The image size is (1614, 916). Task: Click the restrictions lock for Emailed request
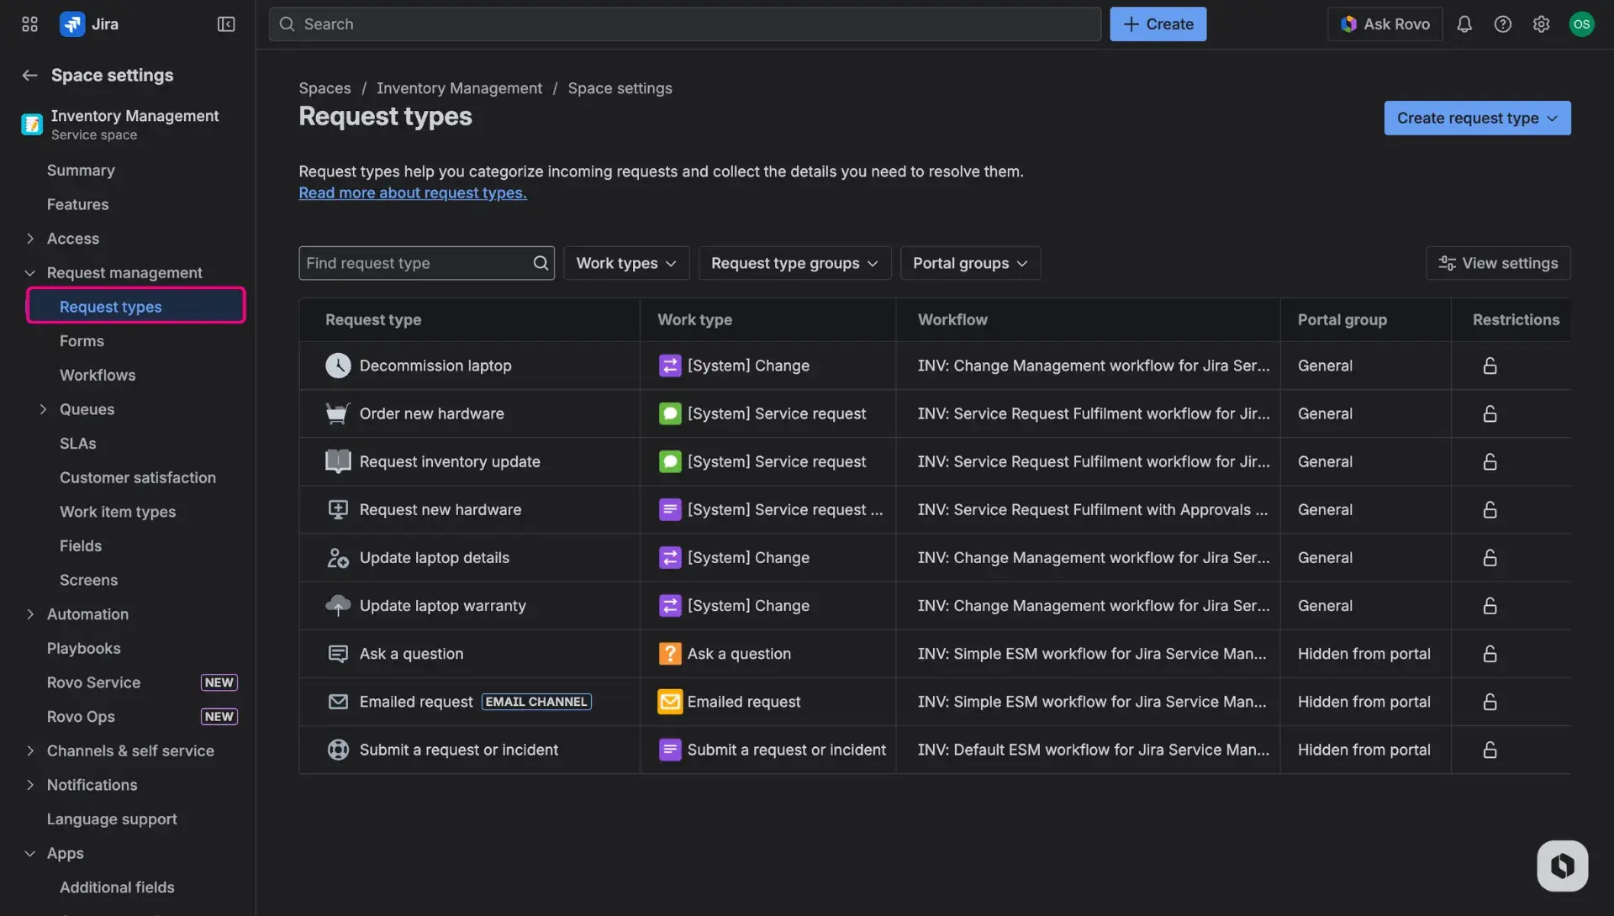pos(1489,702)
